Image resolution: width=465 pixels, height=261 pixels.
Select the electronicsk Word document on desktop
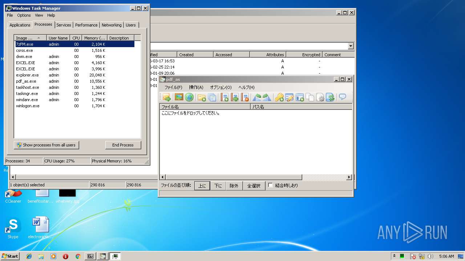coord(40,228)
